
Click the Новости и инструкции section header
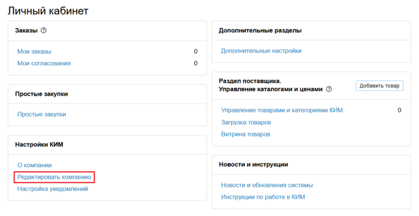tap(254, 165)
